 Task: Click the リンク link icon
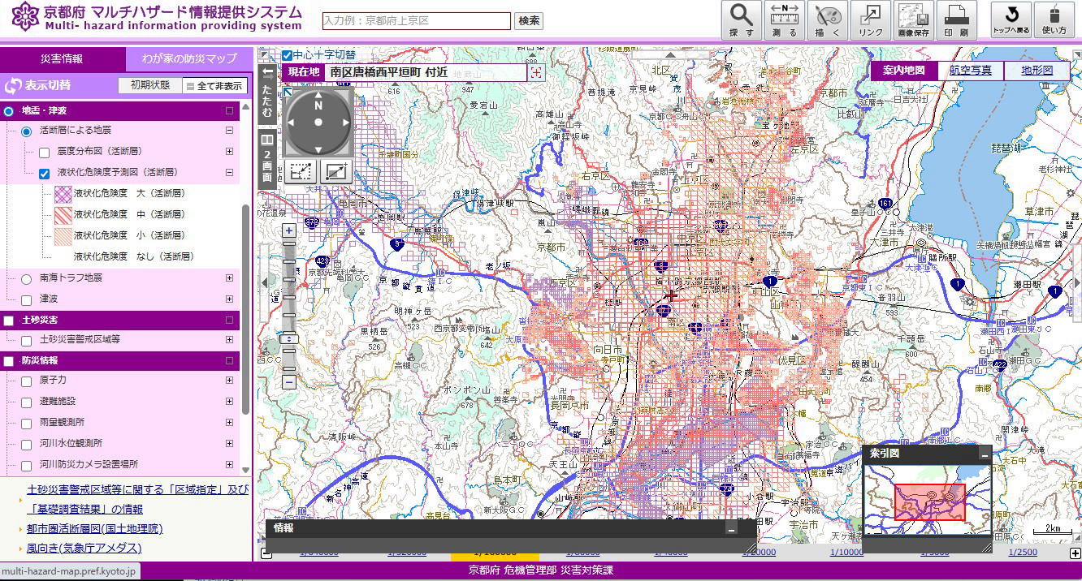click(871, 20)
